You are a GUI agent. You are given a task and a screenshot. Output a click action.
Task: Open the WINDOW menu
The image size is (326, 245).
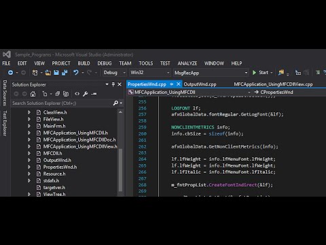tap(214, 63)
